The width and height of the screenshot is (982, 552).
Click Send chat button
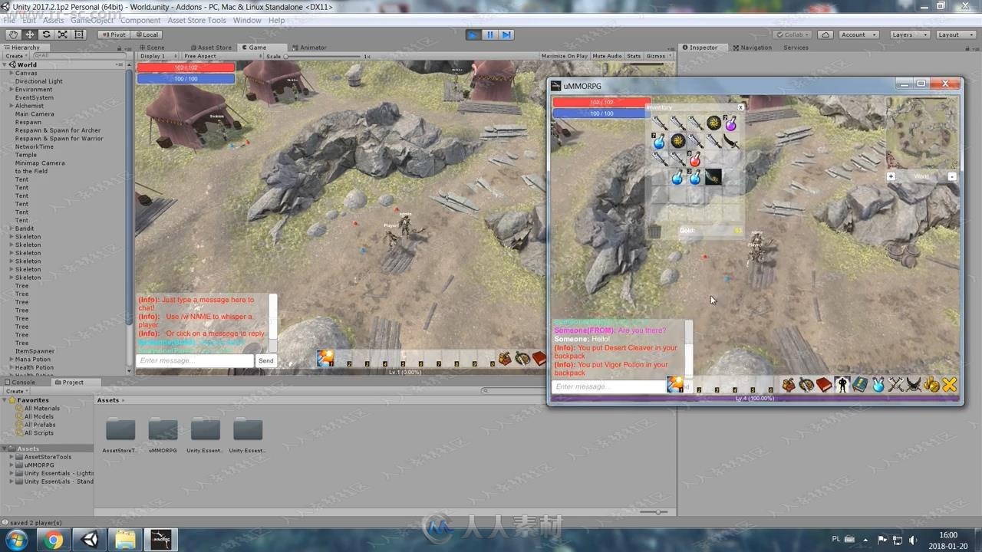[x=265, y=360]
